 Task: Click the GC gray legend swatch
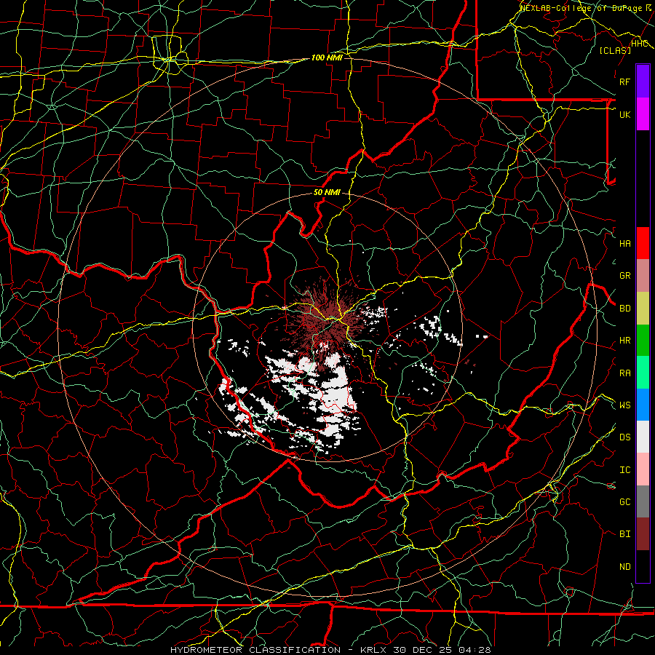point(643,501)
